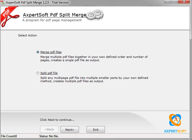Minimize the AxpertSoft window
This screenshot has height=140, width=192.
point(168,2)
